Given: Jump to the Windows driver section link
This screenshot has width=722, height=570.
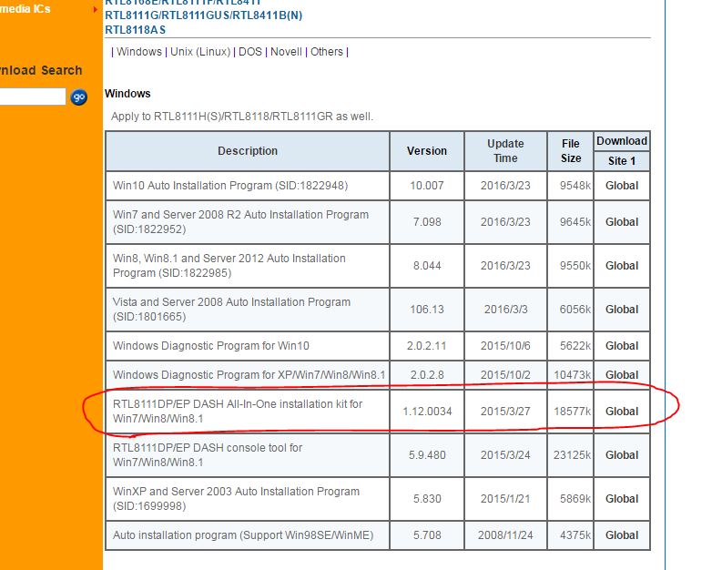Looking at the screenshot, I should 139,52.
